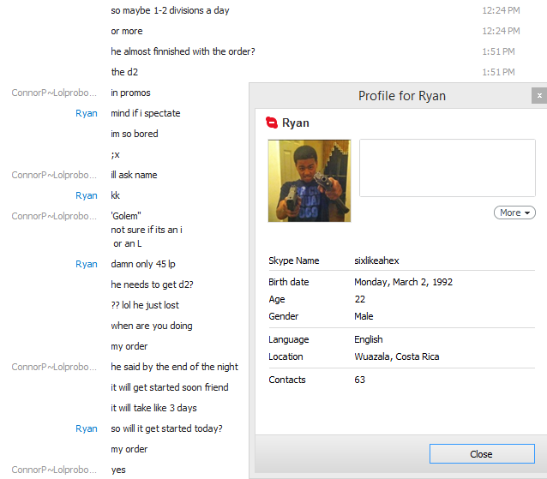The width and height of the screenshot is (547, 479).
Task: Click the ';x' message
Action: click(x=115, y=154)
